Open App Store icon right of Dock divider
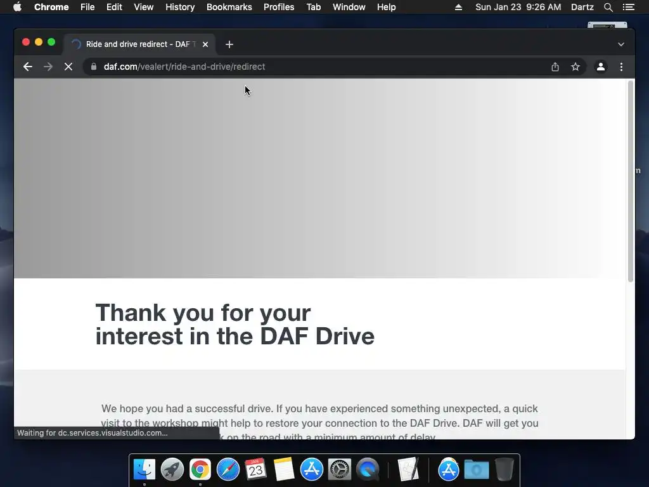The height and width of the screenshot is (487, 649). pos(448,470)
